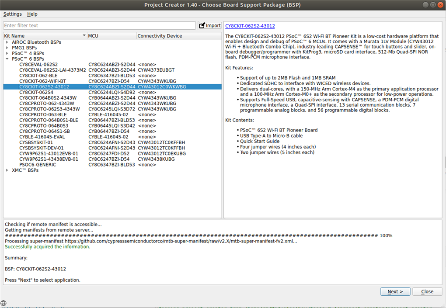Click the Import button
This screenshot has width=446, height=308.
tap(210, 25)
